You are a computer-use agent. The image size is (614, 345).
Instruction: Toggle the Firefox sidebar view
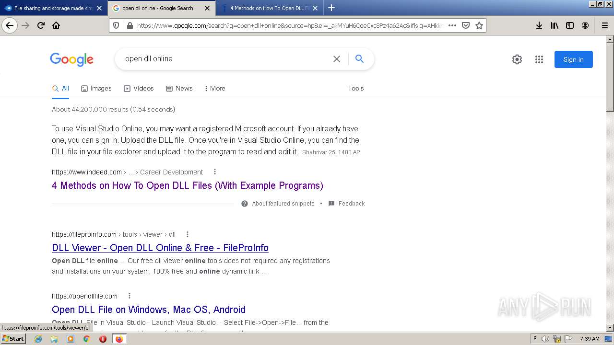tap(570, 25)
